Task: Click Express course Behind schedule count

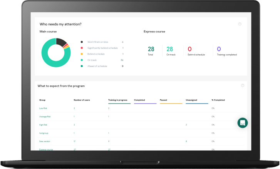Action: coord(189,49)
